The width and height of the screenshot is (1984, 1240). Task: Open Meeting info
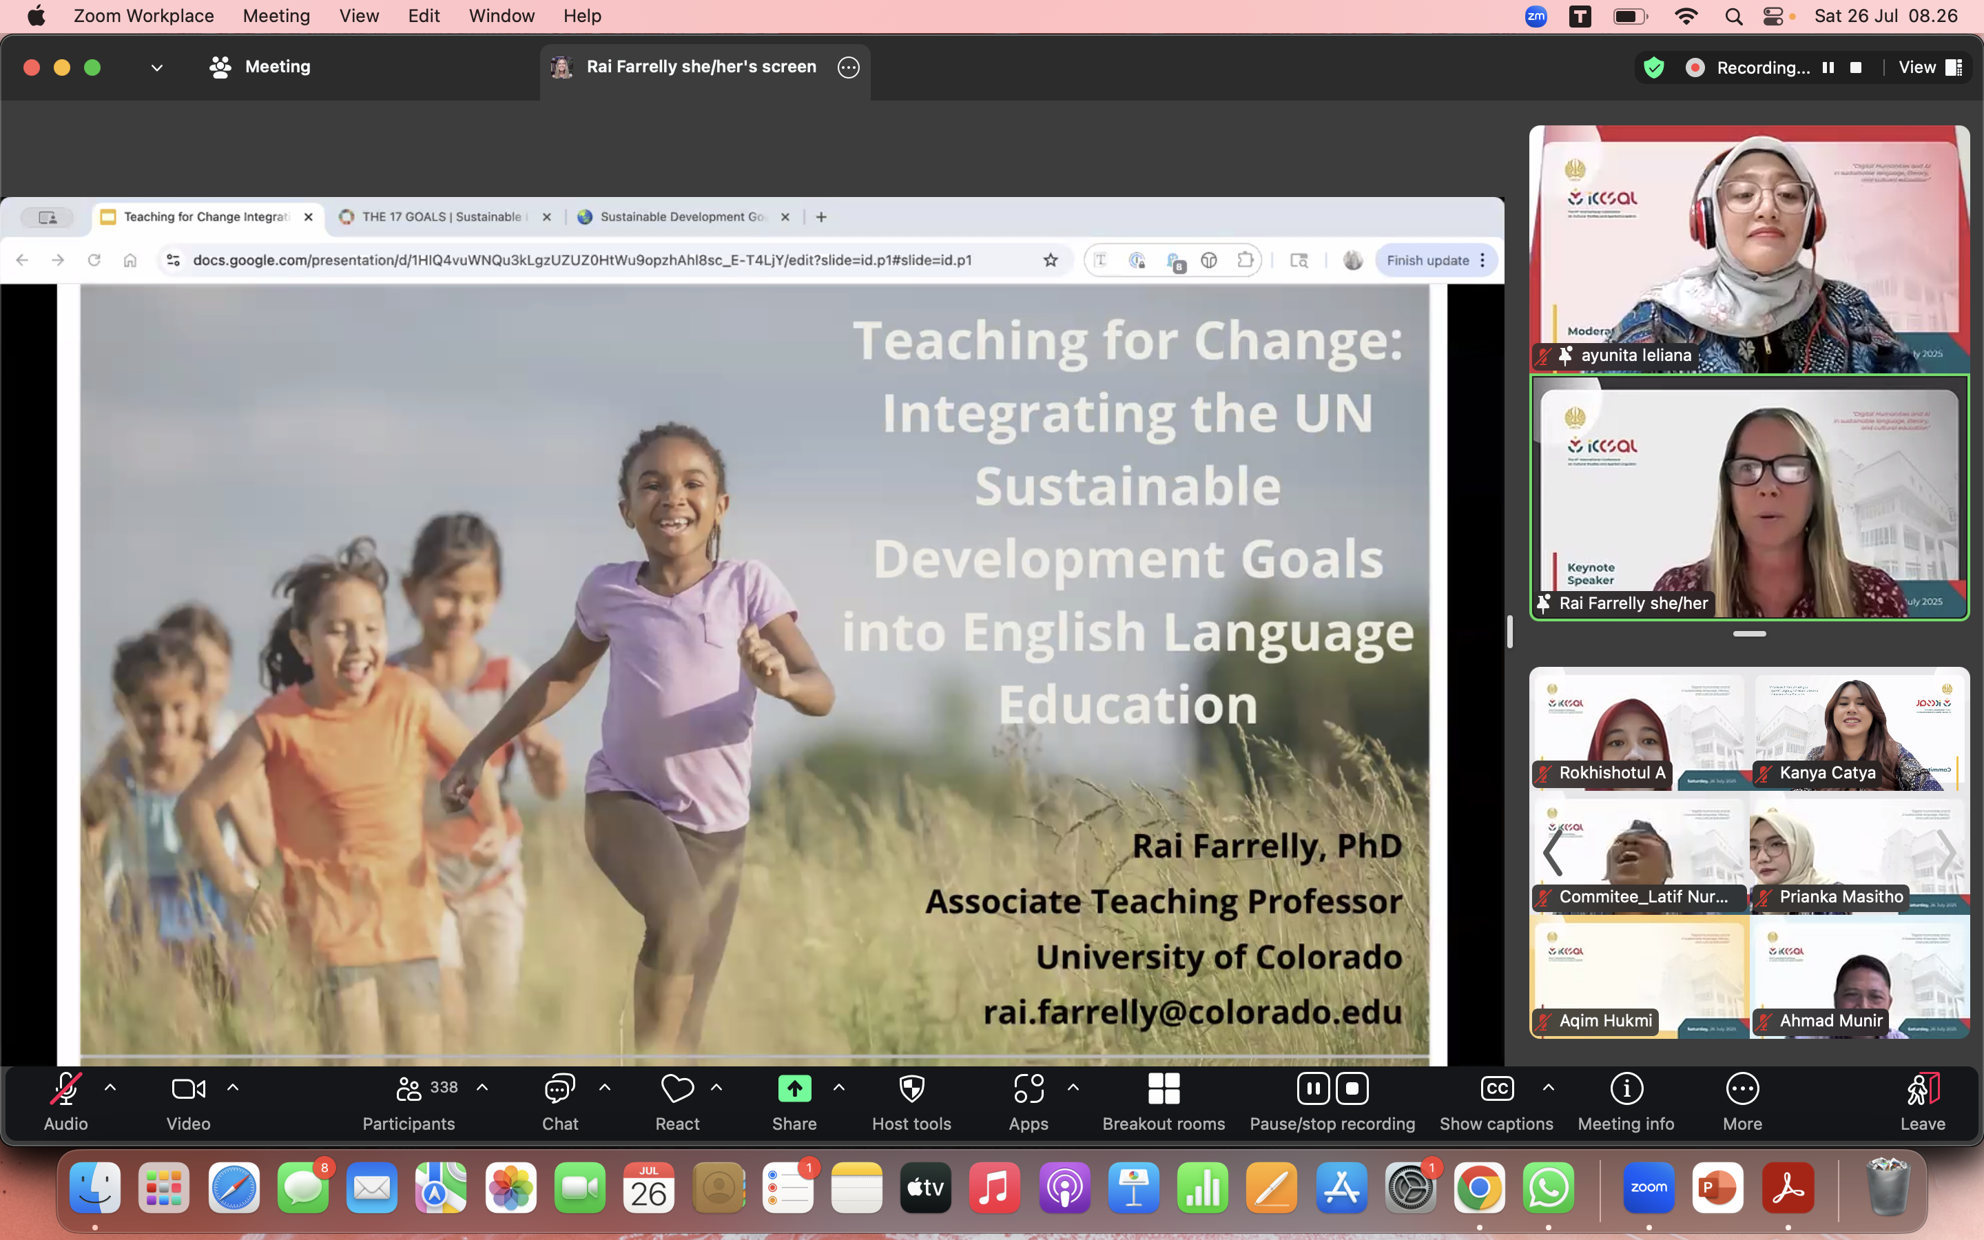pos(1626,1090)
